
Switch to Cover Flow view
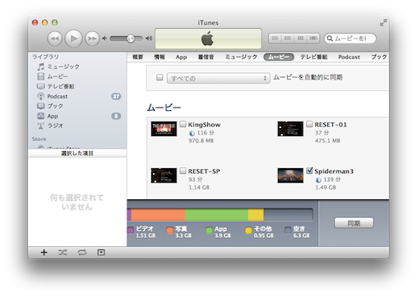(x=313, y=39)
